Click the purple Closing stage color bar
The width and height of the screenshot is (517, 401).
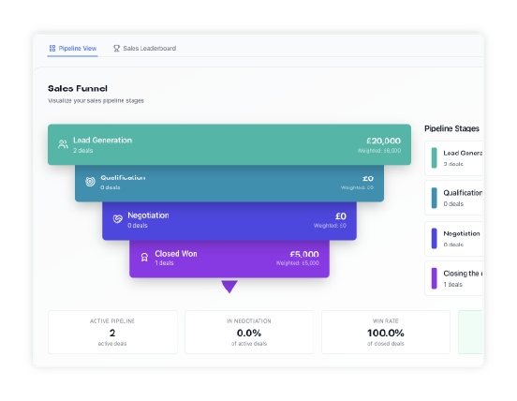point(435,278)
